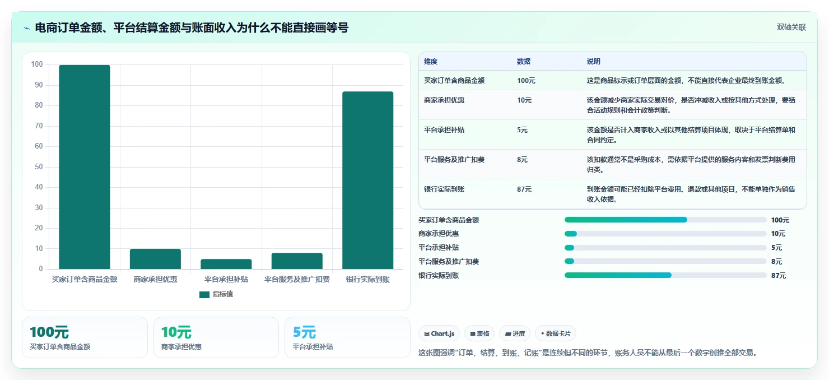
Task: Click the 平台服务及推广扣费 x-axis label
Action: pyautogui.click(x=297, y=279)
